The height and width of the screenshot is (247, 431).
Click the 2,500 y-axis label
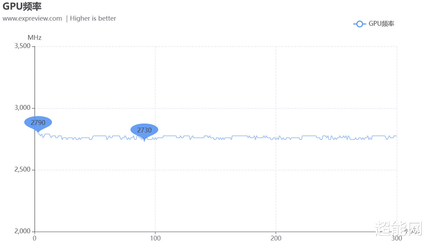23,170
